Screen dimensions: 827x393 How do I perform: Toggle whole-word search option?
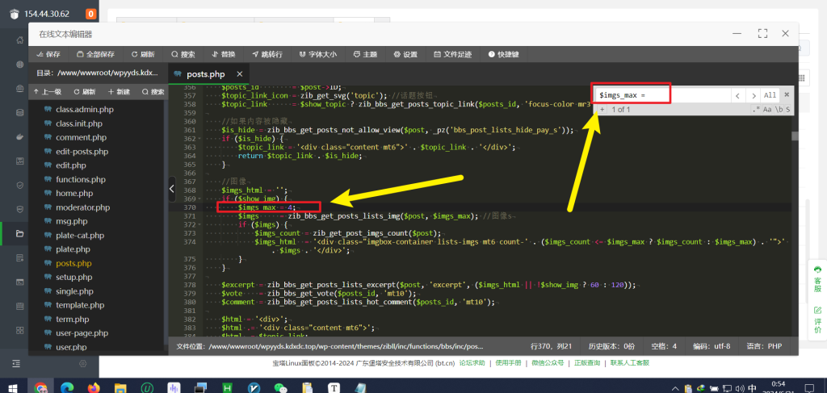(780, 109)
